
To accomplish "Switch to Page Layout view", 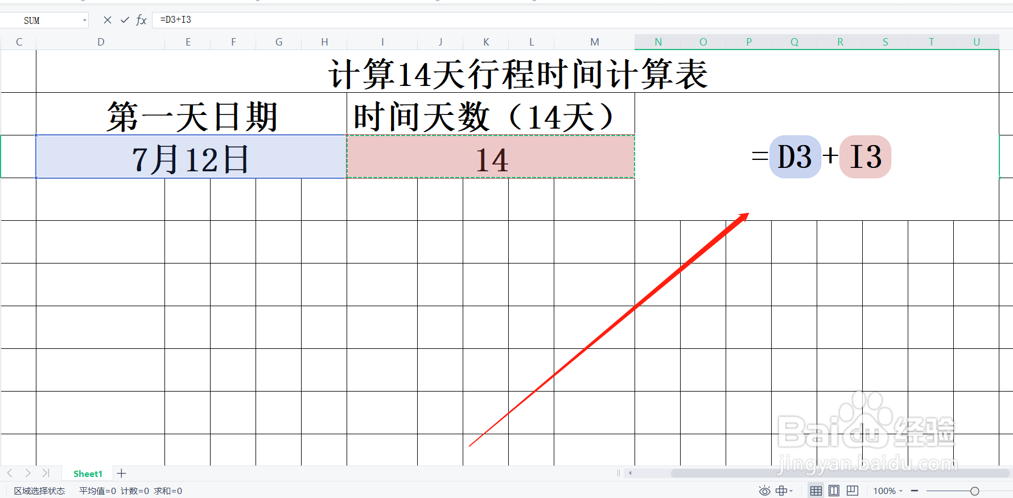I will pos(834,491).
